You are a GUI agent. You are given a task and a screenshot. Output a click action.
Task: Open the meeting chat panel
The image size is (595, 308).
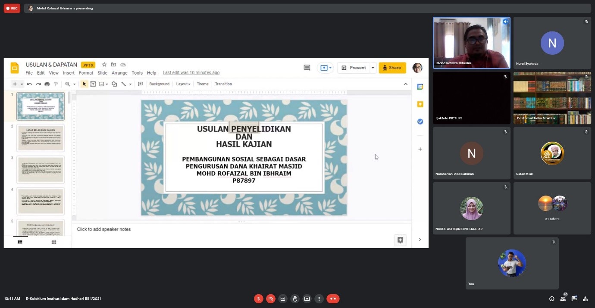574,299
